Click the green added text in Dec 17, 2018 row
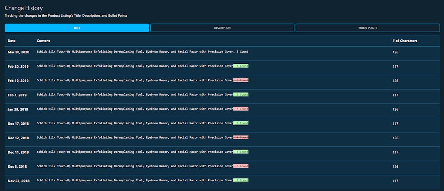 click(241, 123)
